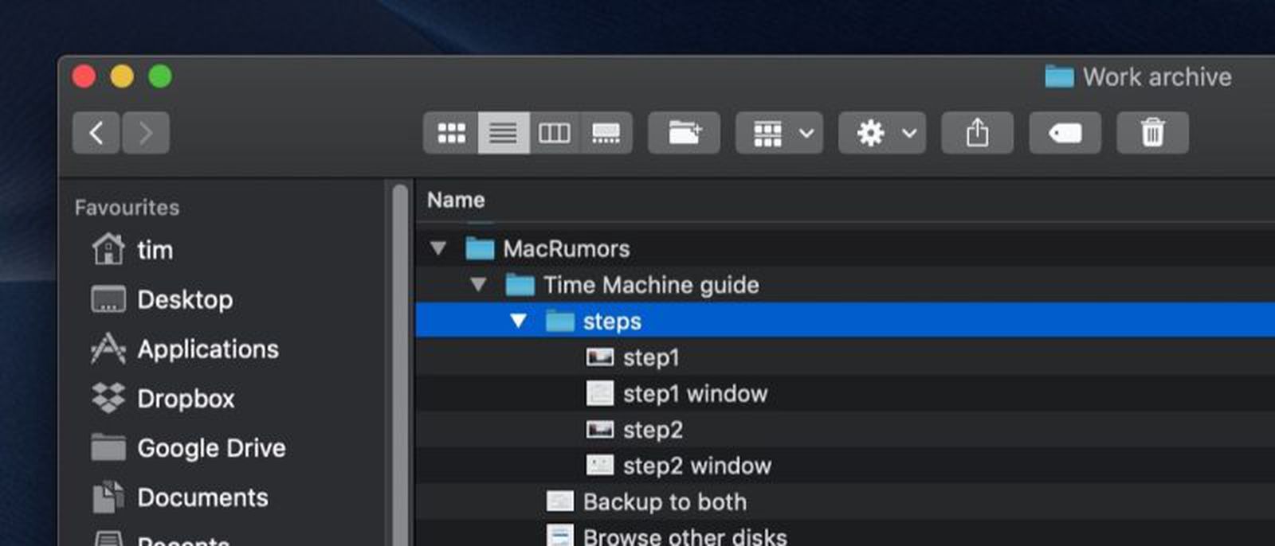Switch to gallery view mode
This screenshot has height=546, width=1275.
pyautogui.click(x=606, y=133)
